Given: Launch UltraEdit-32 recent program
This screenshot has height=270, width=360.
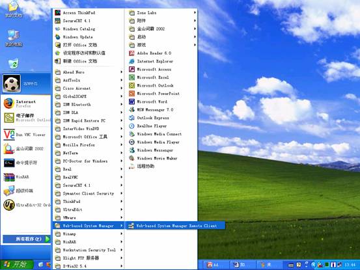Looking at the screenshot, I should coord(26,205).
